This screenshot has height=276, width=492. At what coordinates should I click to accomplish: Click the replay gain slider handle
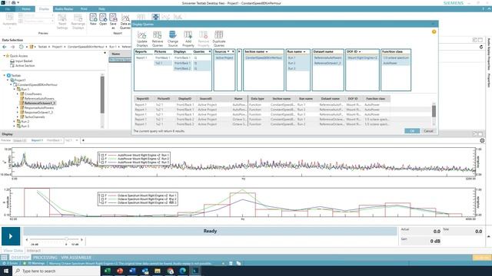coord(66,239)
